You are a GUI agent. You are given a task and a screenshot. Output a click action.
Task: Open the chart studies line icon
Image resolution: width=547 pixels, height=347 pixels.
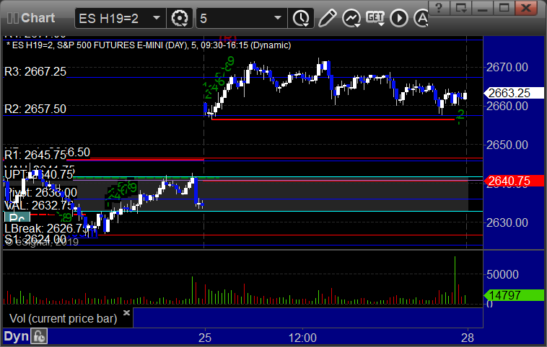click(351, 18)
